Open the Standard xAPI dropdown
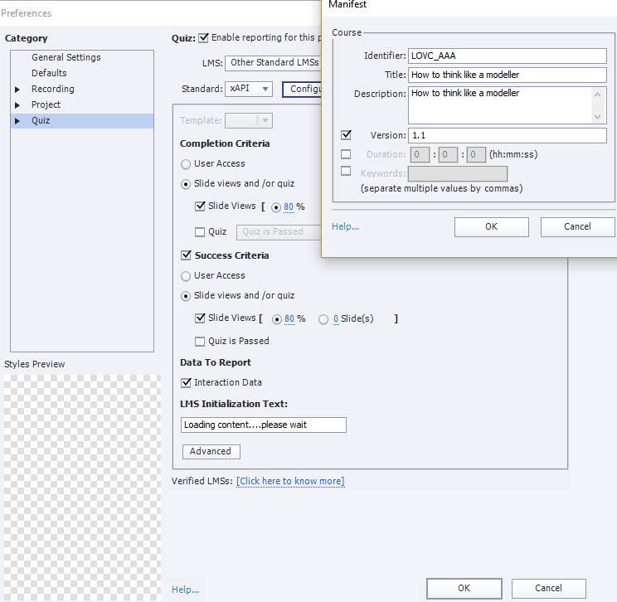 tap(249, 89)
